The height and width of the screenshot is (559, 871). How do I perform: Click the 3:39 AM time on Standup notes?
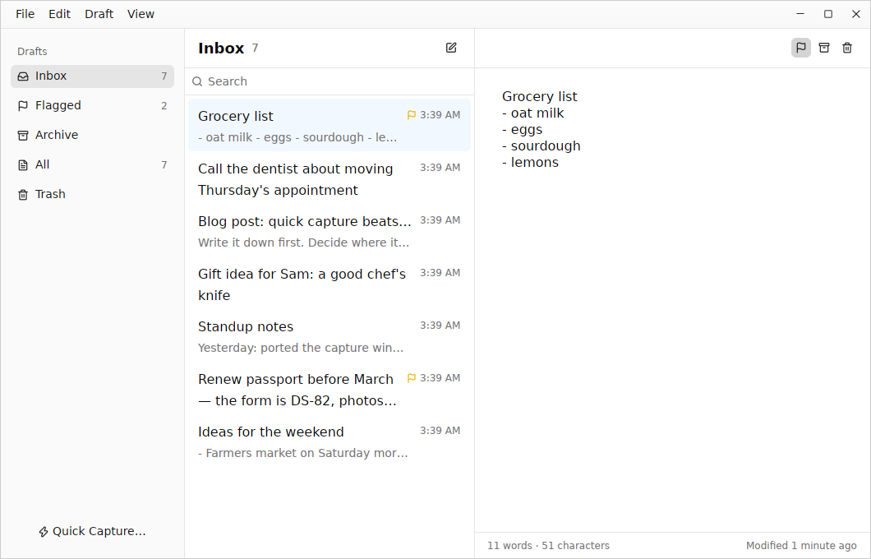pyautogui.click(x=440, y=325)
